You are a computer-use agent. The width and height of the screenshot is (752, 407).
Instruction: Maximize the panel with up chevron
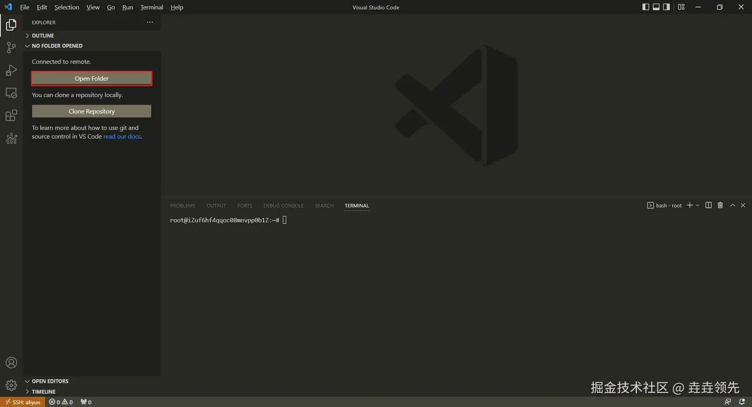tap(732, 205)
